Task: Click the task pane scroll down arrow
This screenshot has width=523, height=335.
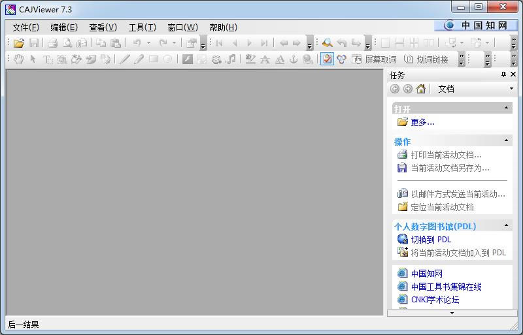Action: click(452, 313)
